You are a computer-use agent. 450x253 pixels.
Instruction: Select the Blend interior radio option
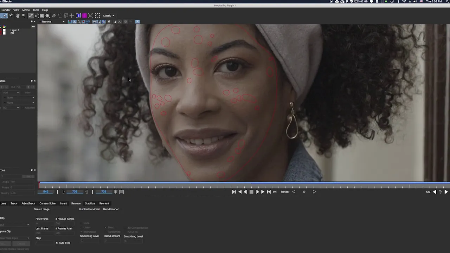(110, 227)
